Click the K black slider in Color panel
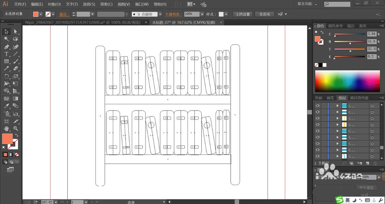Screen dimensions: 385x204 [x=350, y=57]
